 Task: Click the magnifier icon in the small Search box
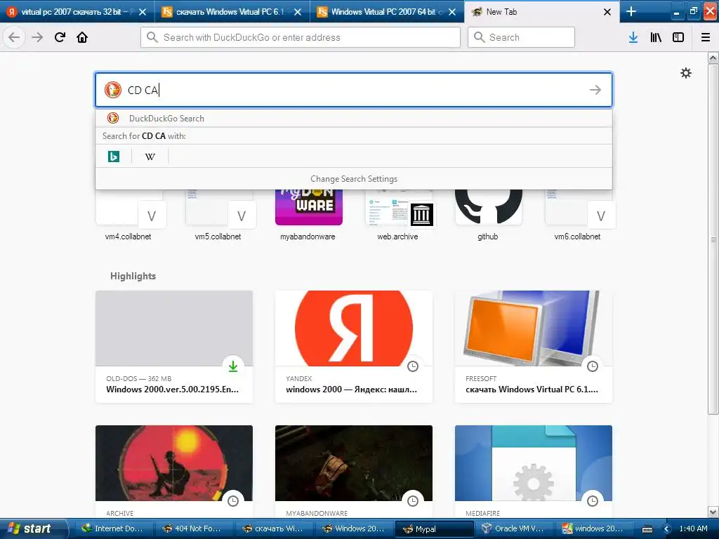pyautogui.click(x=479, y=37)
